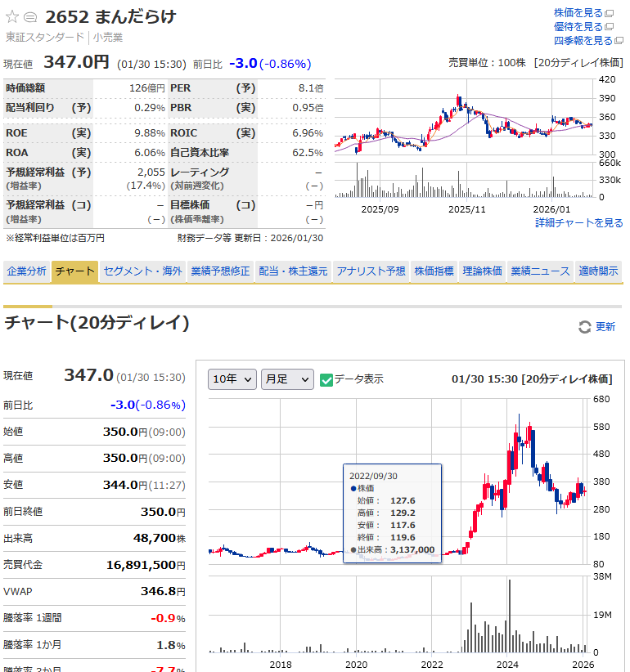
Task: Select the 理論株価 tab
Action: [x=482, y=271]
